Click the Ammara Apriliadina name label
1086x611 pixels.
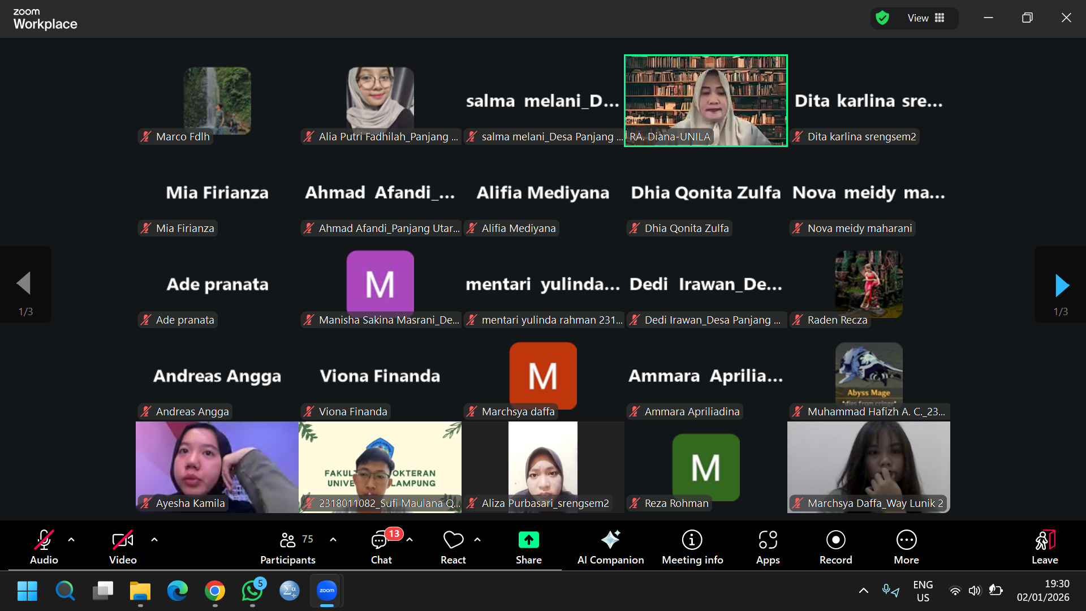684,411
